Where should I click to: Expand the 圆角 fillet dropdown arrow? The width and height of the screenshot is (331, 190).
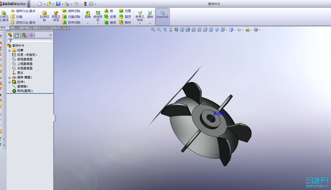click(x=88, y=23)
